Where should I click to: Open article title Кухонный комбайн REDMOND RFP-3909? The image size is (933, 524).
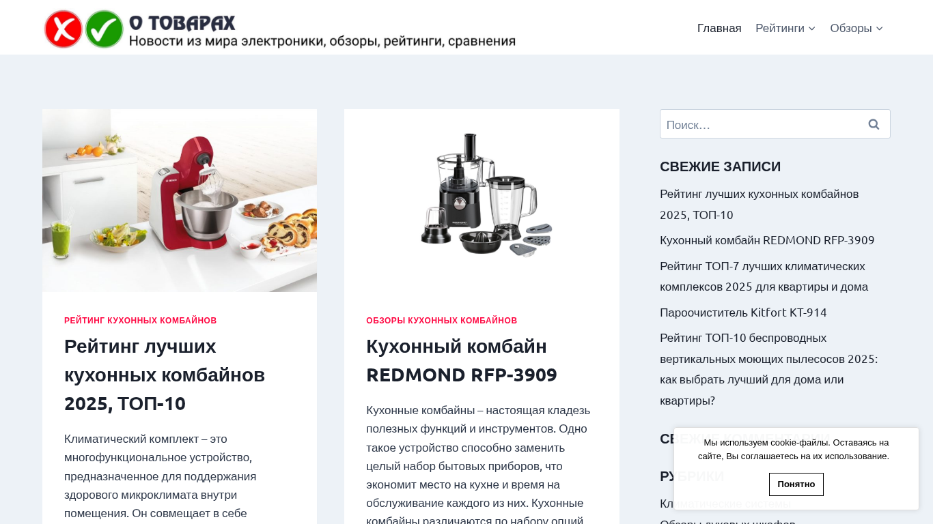pos(462,360)
